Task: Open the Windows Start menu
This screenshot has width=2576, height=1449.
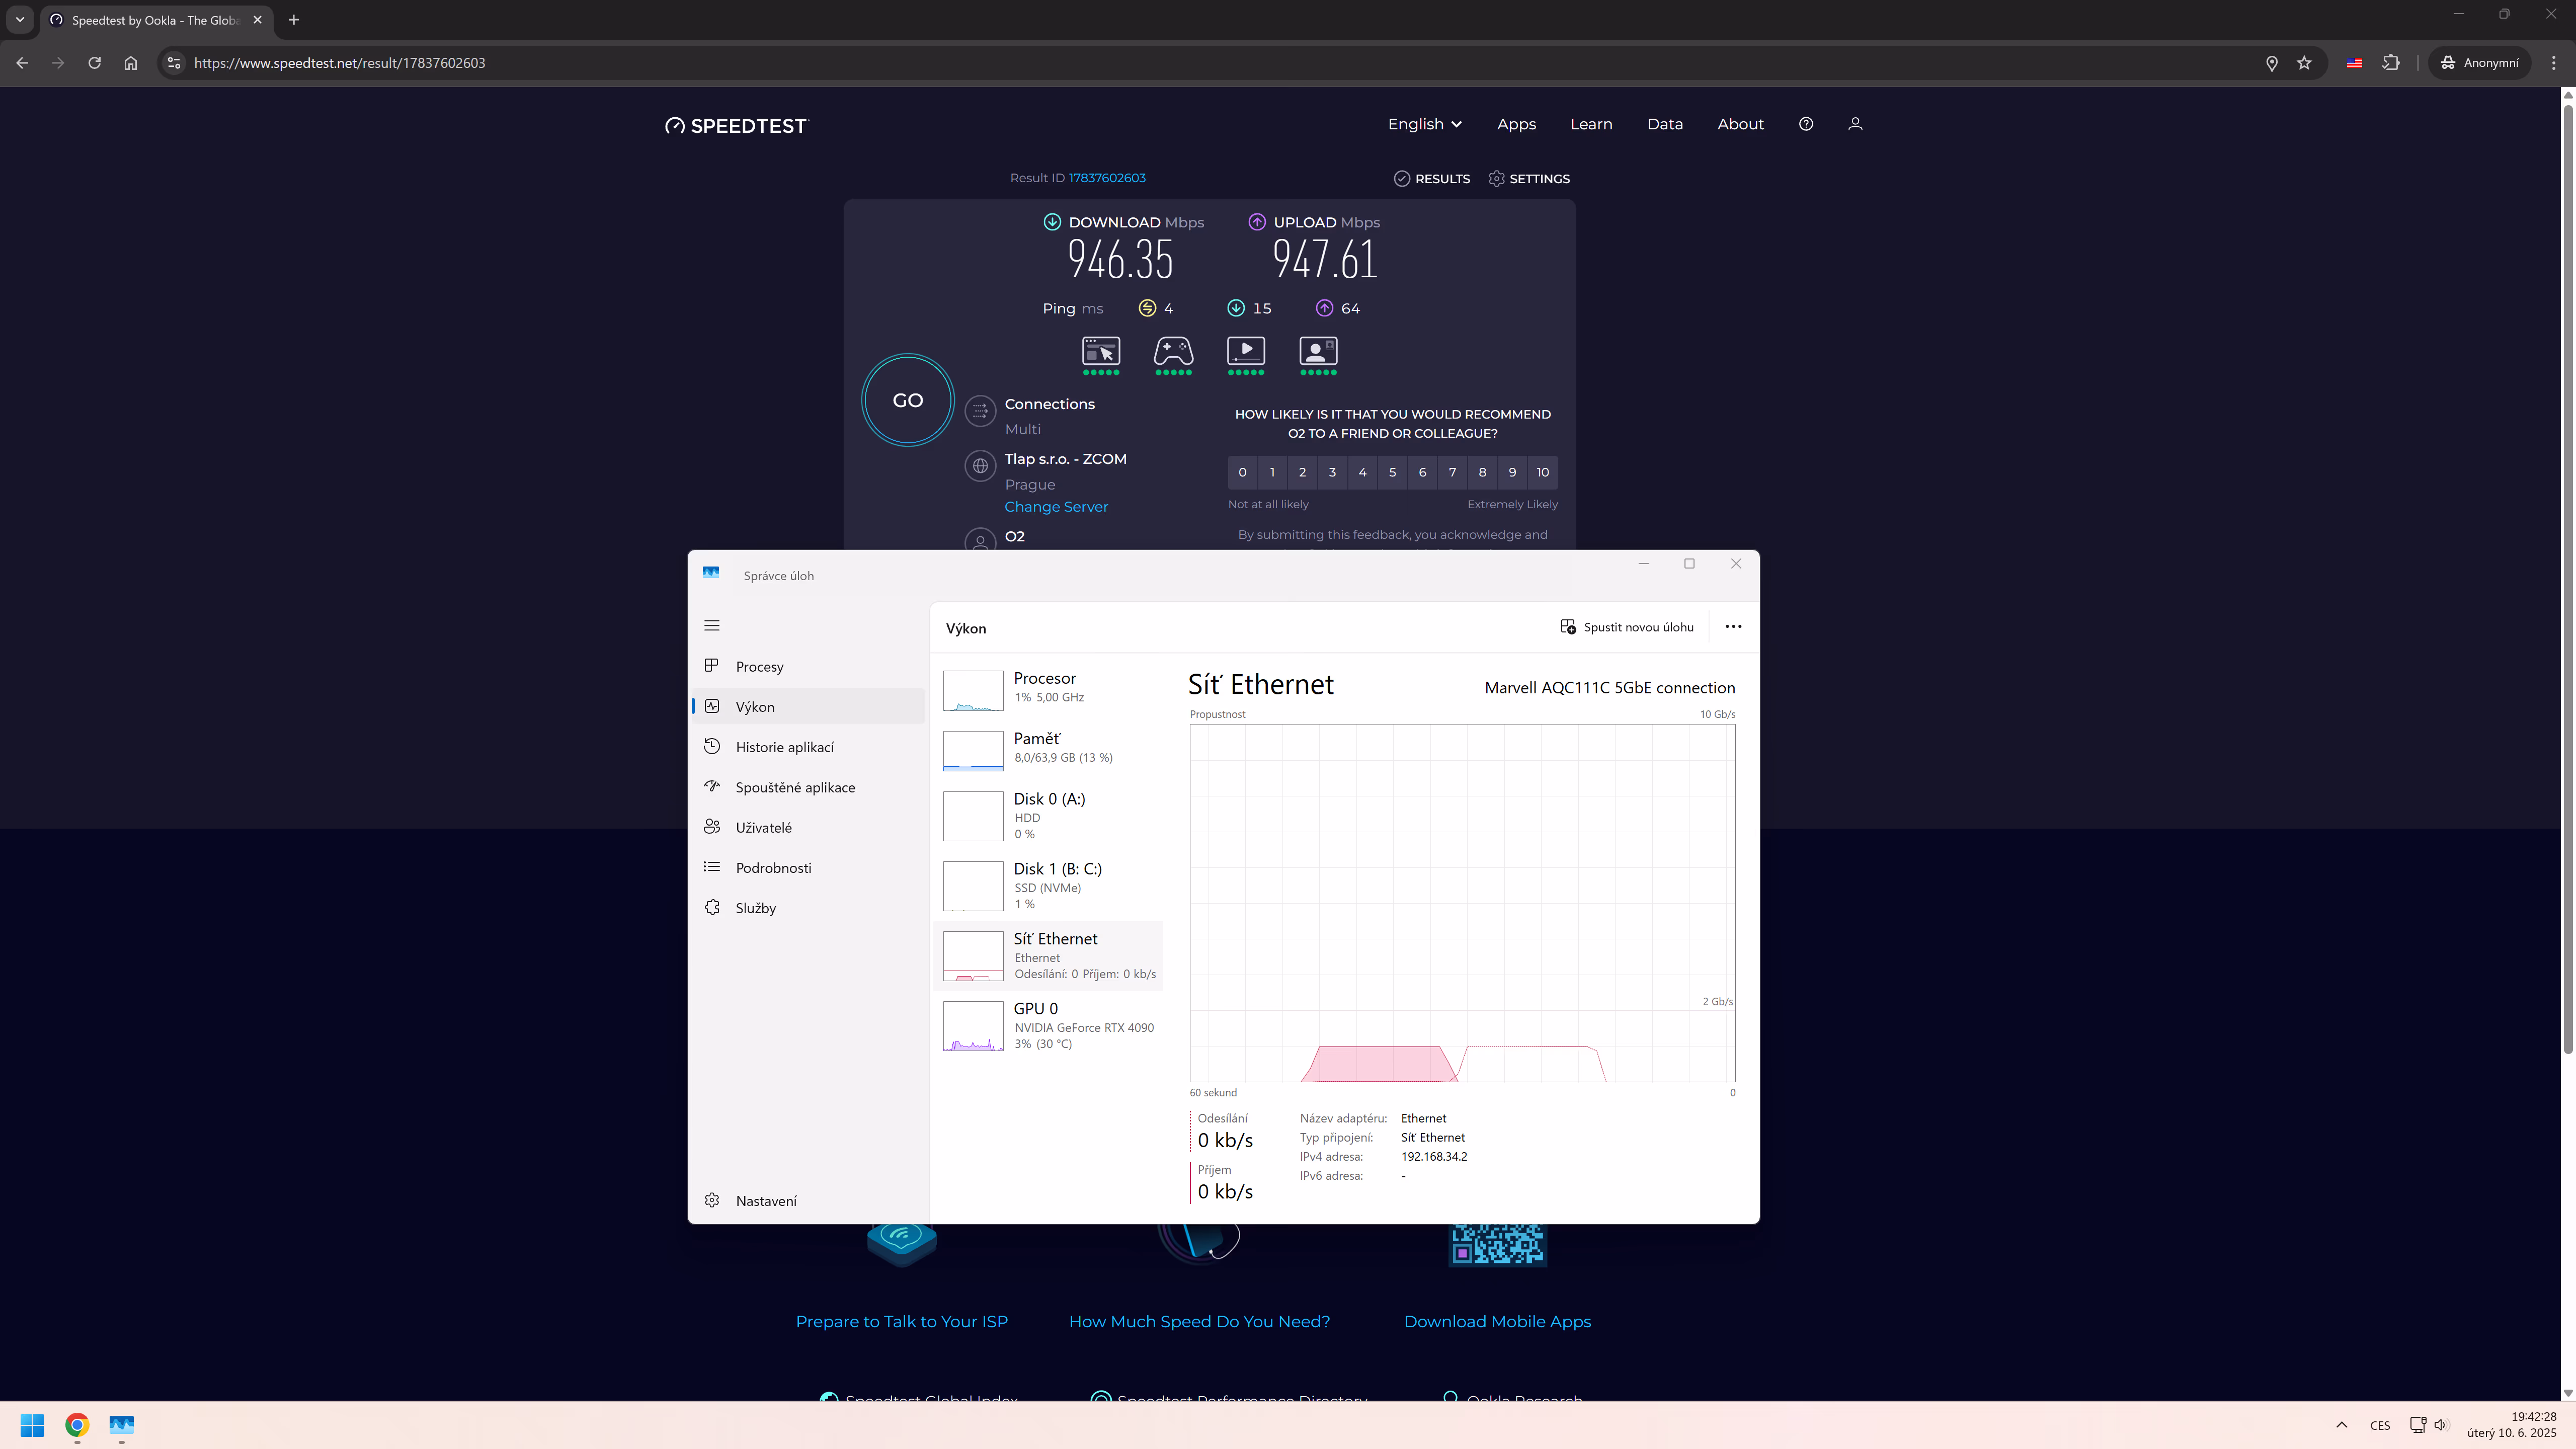Action: tap(32, 1424)
